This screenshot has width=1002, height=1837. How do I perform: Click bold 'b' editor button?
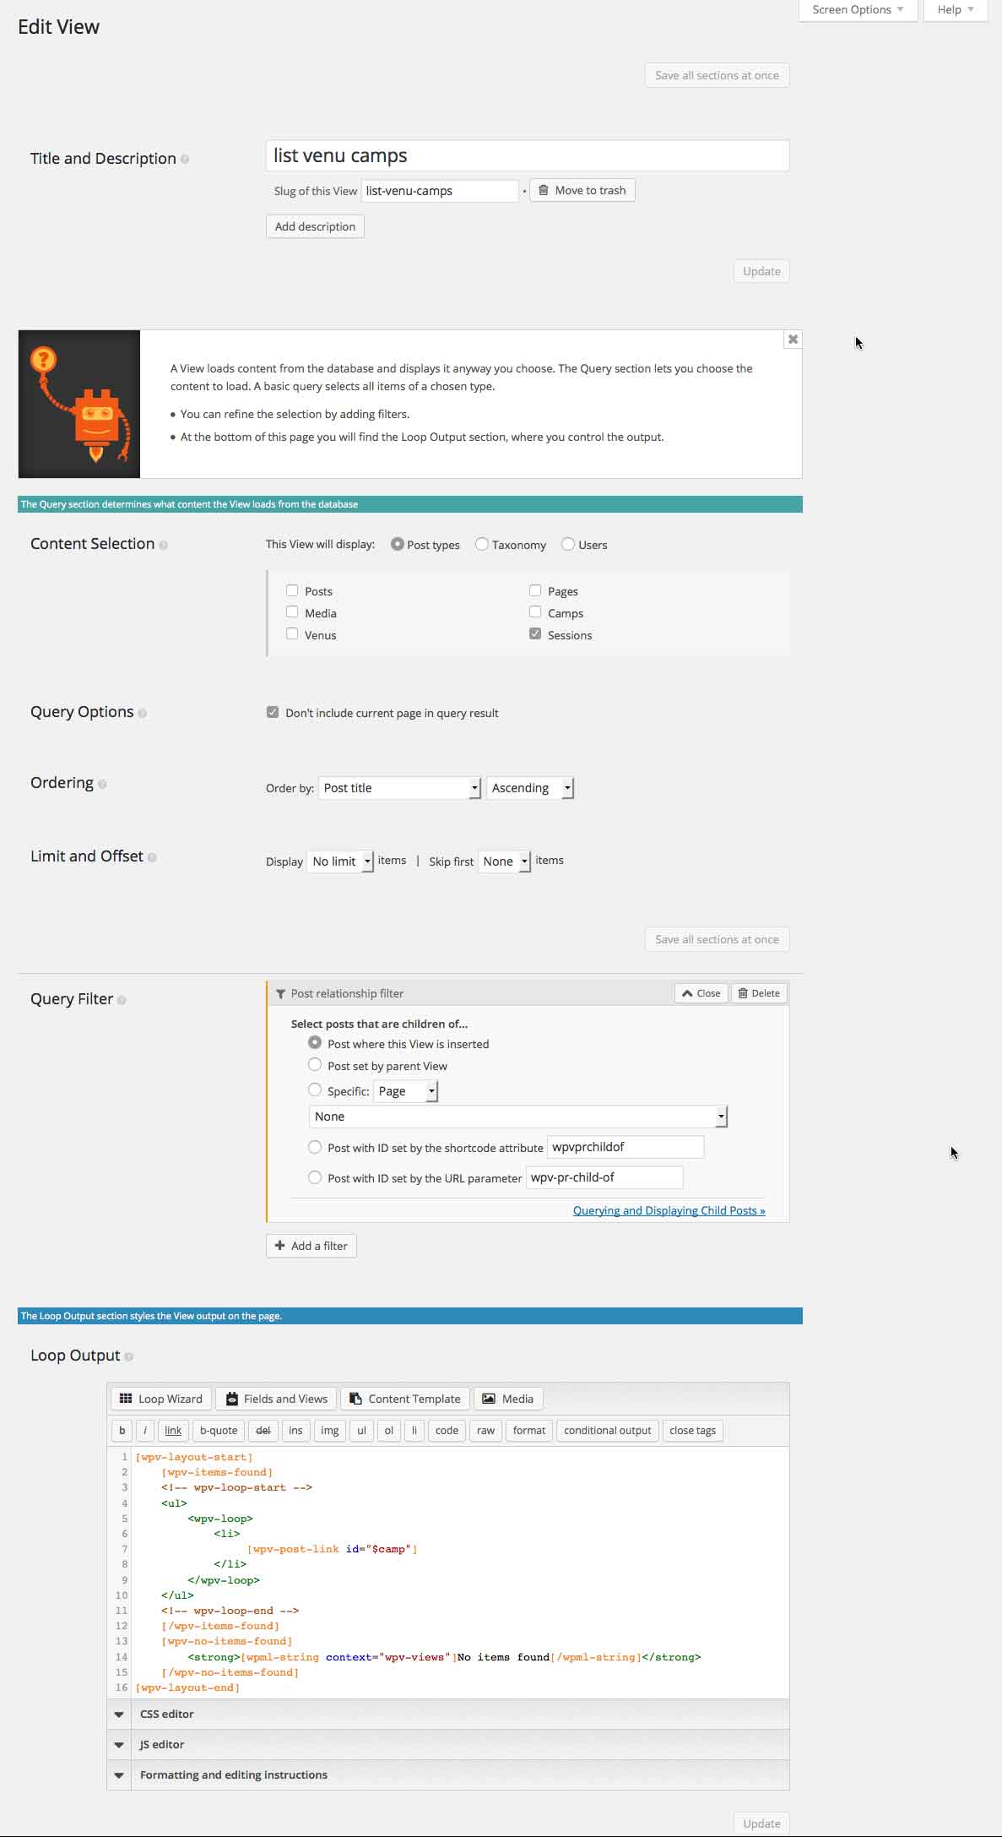122,1431
